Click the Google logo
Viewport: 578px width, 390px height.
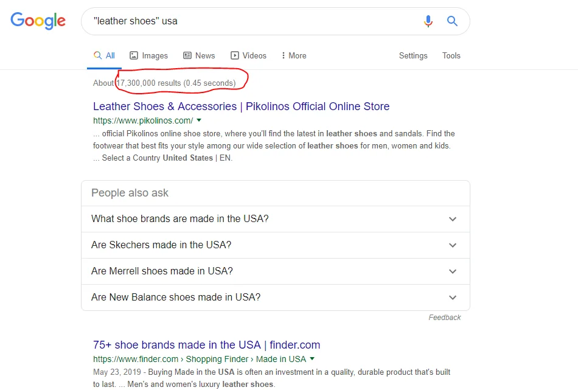click(x=38, y=21)
